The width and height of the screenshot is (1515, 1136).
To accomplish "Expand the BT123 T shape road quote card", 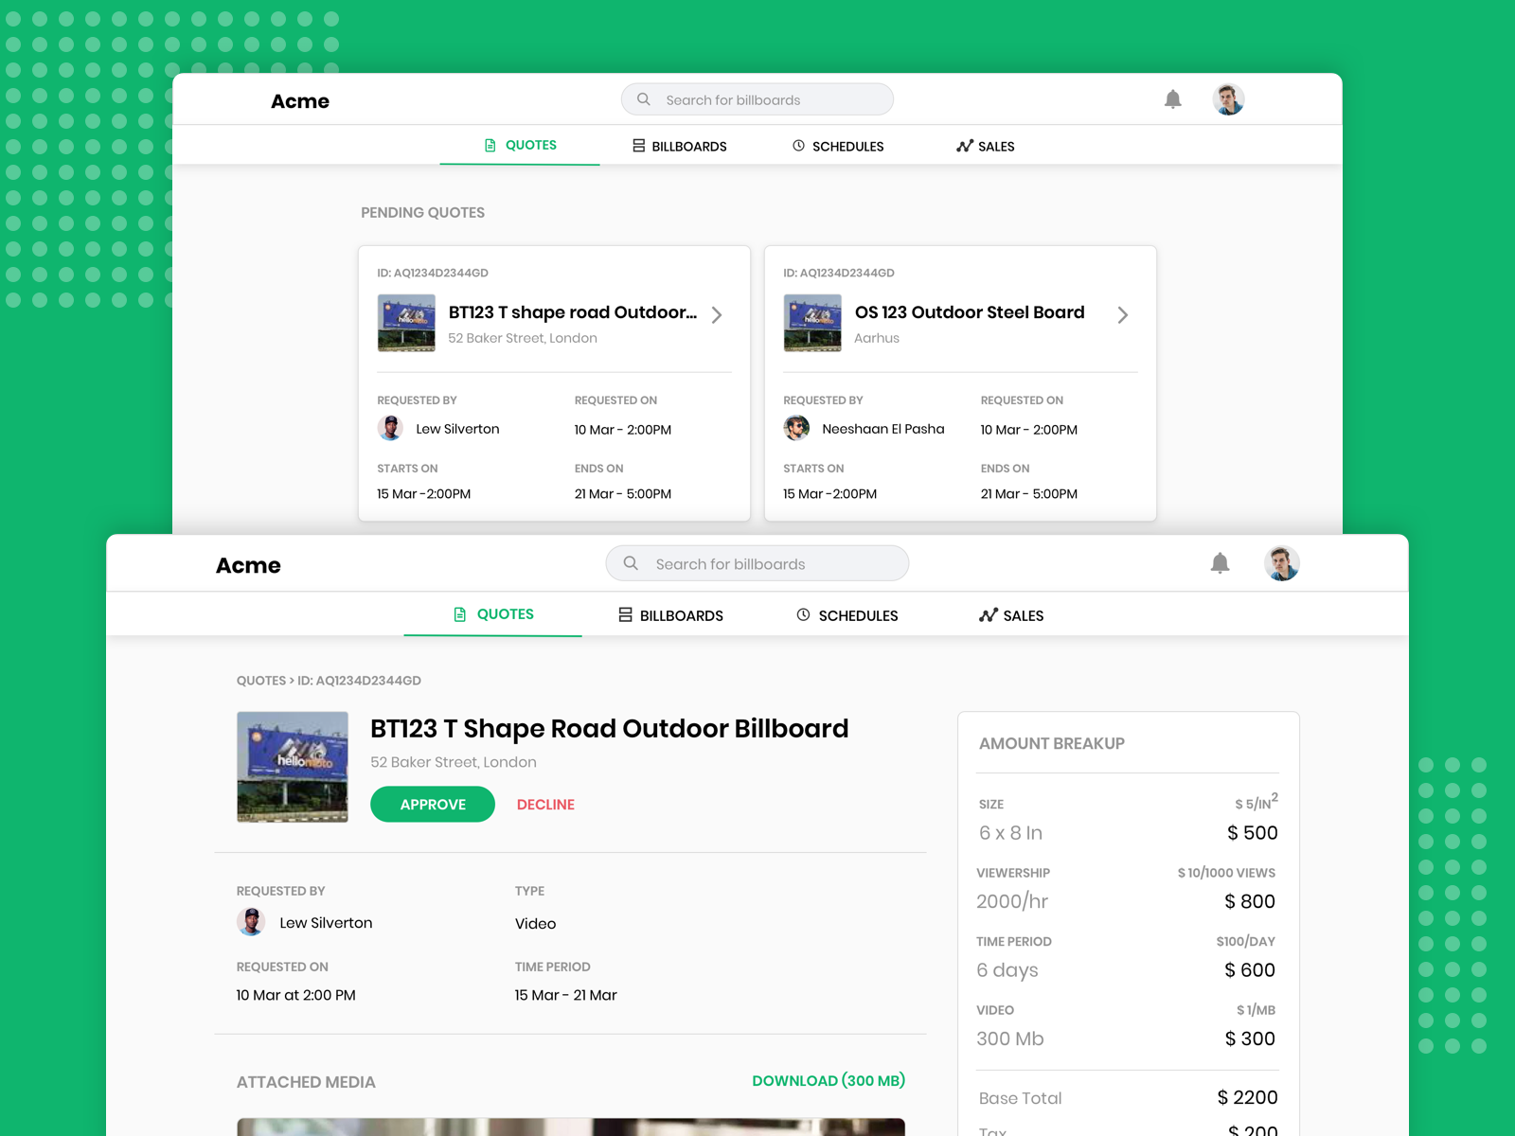I will 718,314.
